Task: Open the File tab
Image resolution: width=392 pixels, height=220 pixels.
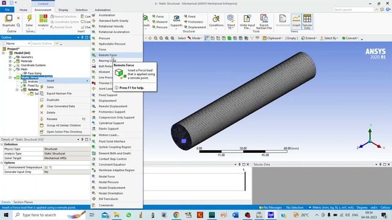Action: click(7, 10)
